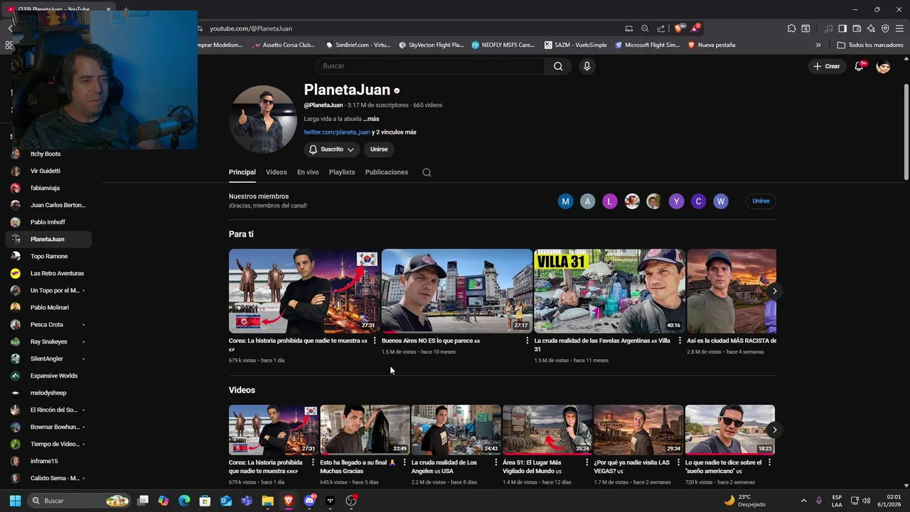Open Brave Leo AI sparkle icon
Screen dimensions: 910x512
(871, 28)
